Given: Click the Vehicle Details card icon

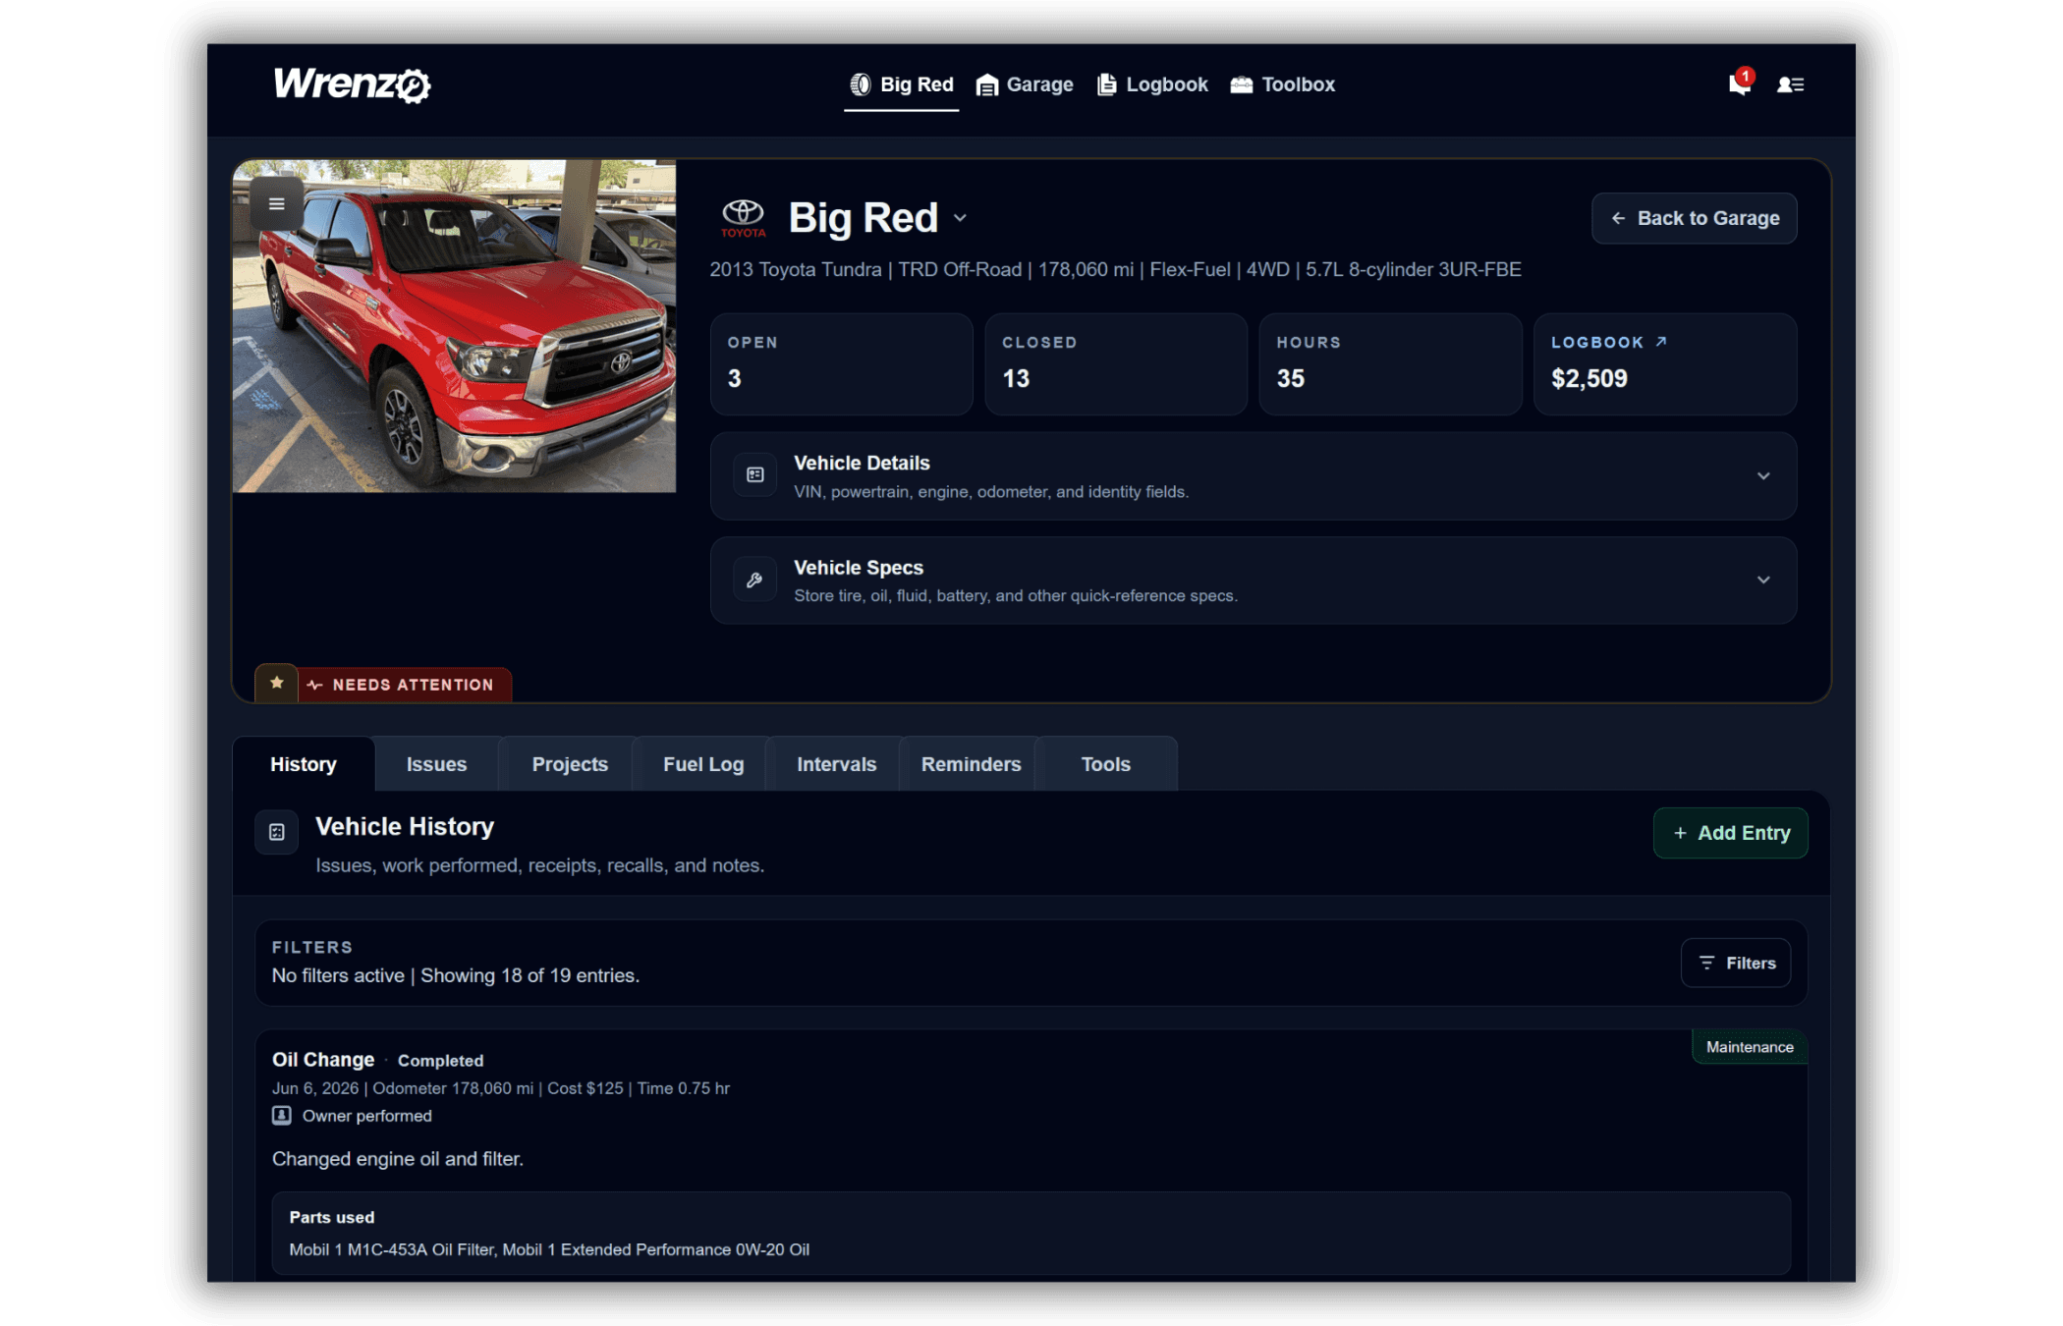Looking at the screenshot, I should tap(754, 475).
